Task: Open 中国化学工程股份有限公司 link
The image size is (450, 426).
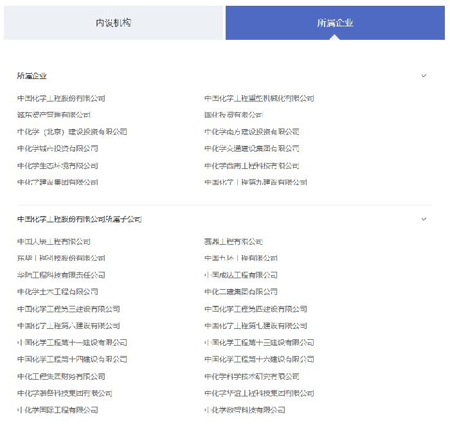Action: 61,98
